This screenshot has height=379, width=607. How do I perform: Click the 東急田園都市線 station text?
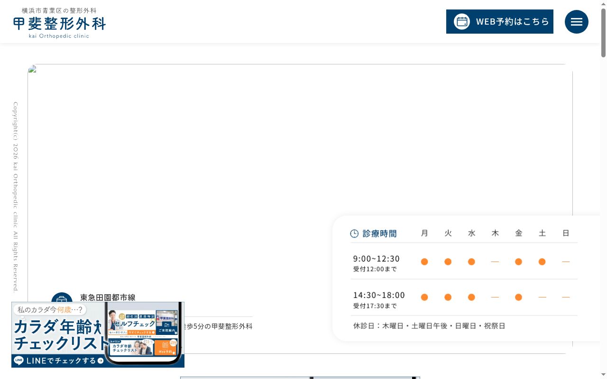pyautogui.click(x=108, y=298)
